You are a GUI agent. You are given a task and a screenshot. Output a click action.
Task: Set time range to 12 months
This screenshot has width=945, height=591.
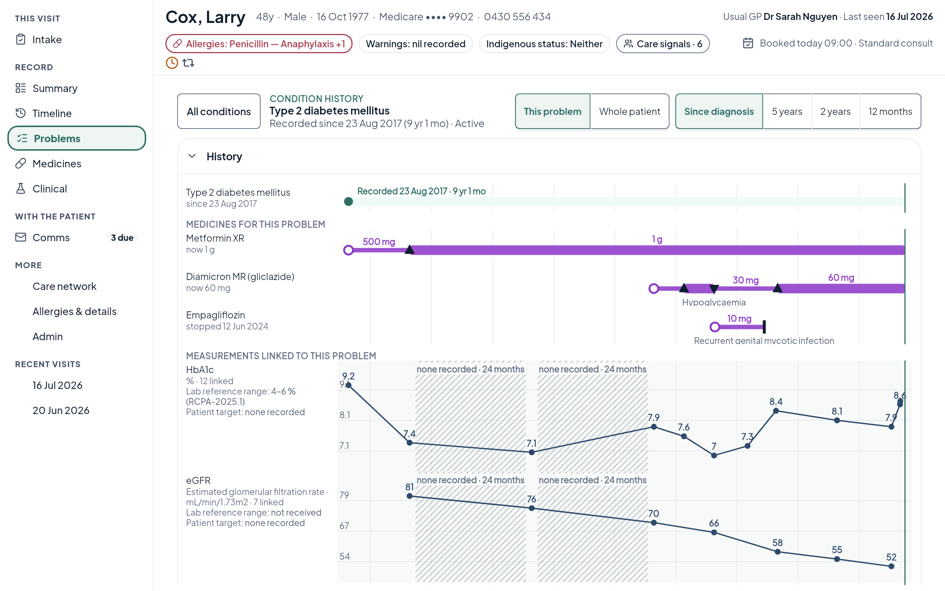click(890, 112)
